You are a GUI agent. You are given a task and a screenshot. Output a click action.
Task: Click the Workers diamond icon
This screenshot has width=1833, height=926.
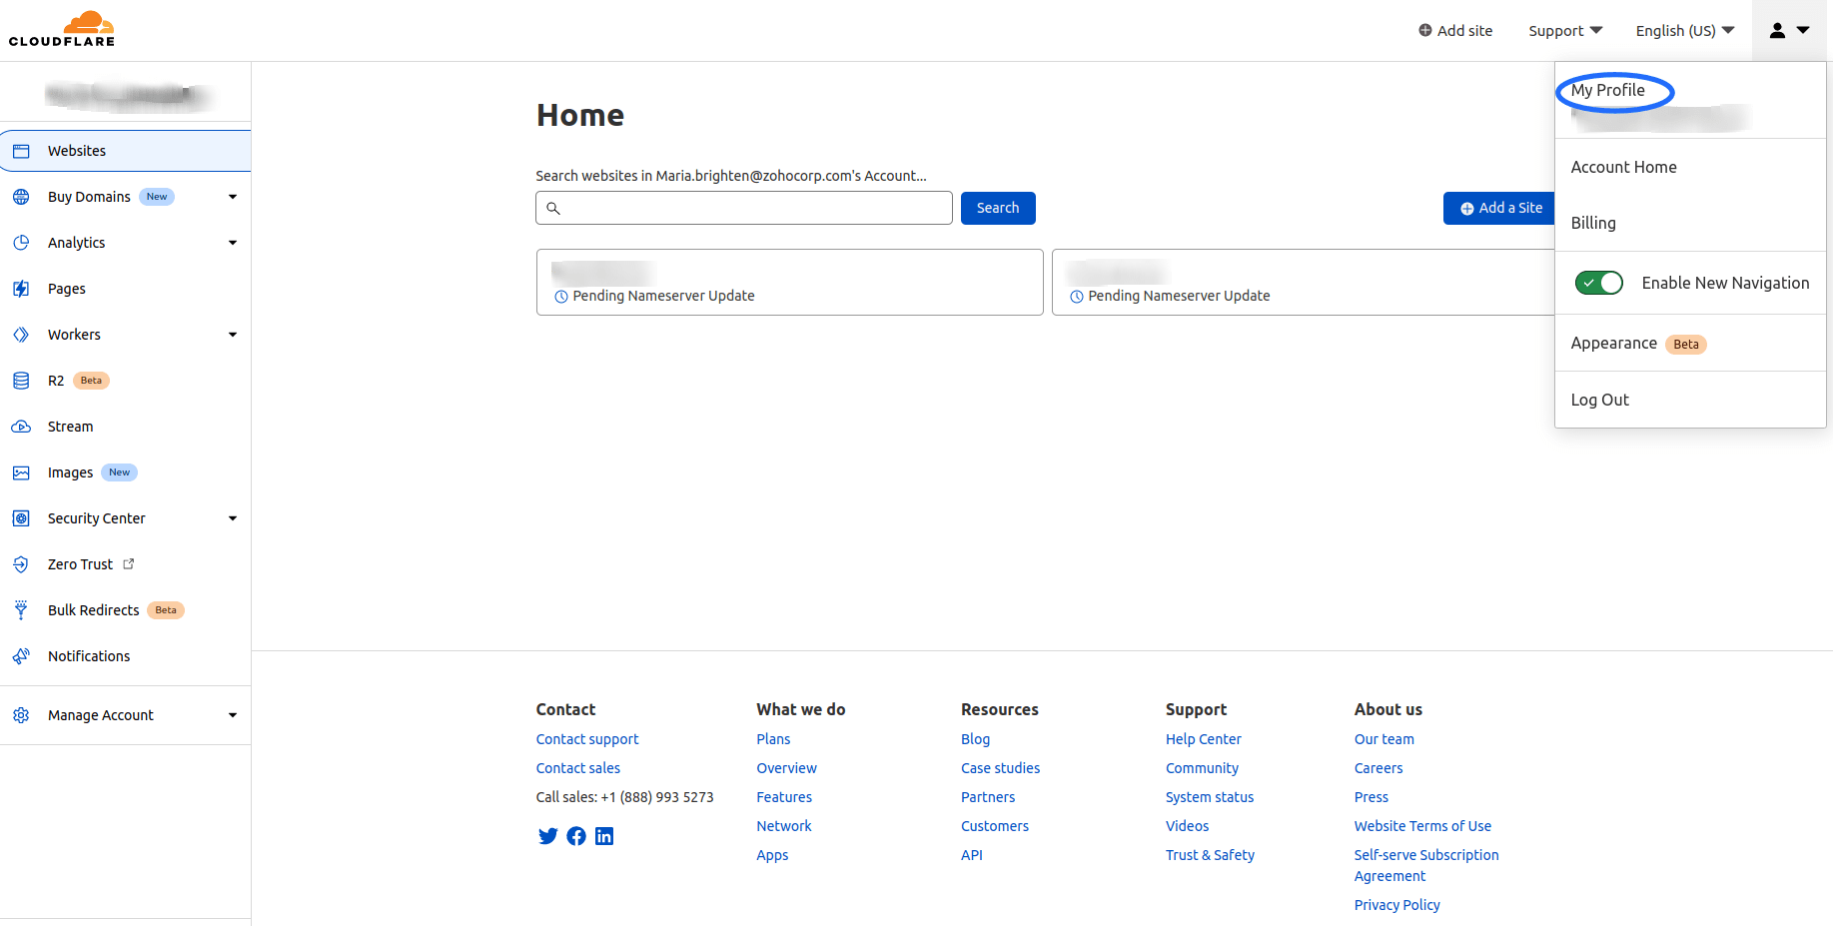point(21,335)
